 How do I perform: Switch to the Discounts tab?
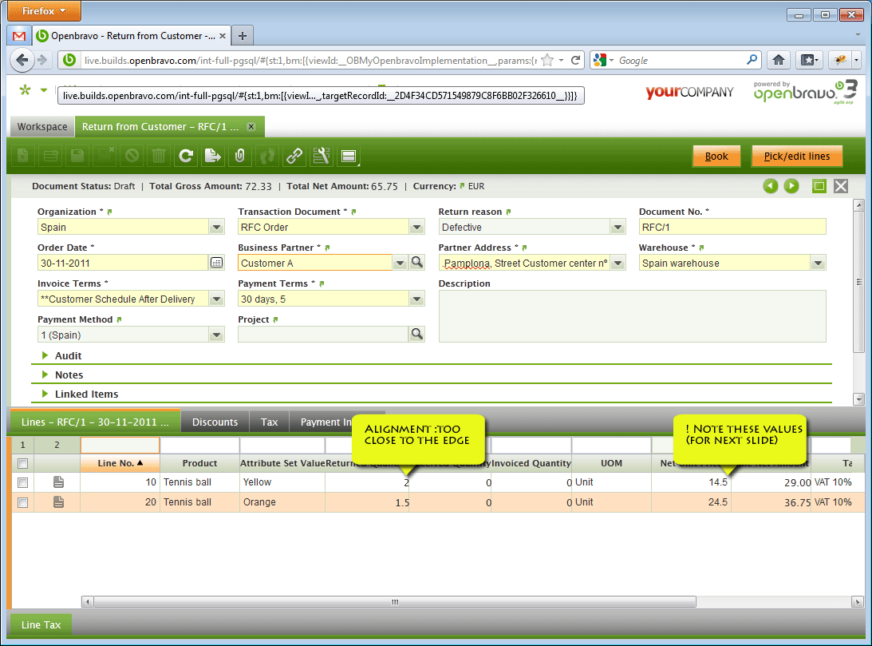(215, 422)
